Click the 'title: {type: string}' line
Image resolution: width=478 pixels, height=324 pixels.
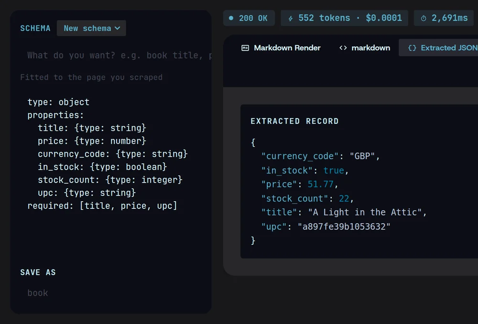(92, 128)
